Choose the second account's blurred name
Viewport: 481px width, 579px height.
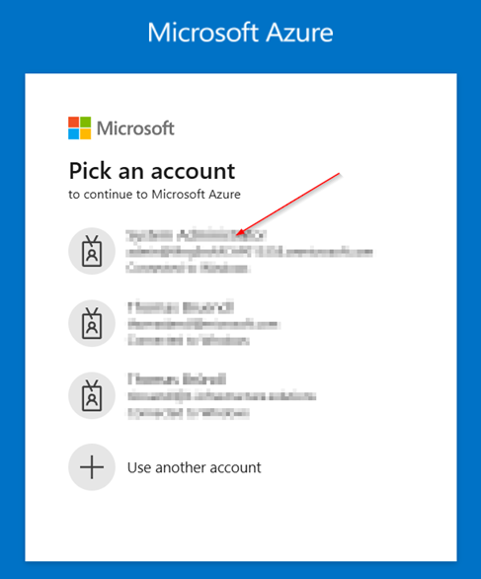pyautogui.click(x=181, y=307)
